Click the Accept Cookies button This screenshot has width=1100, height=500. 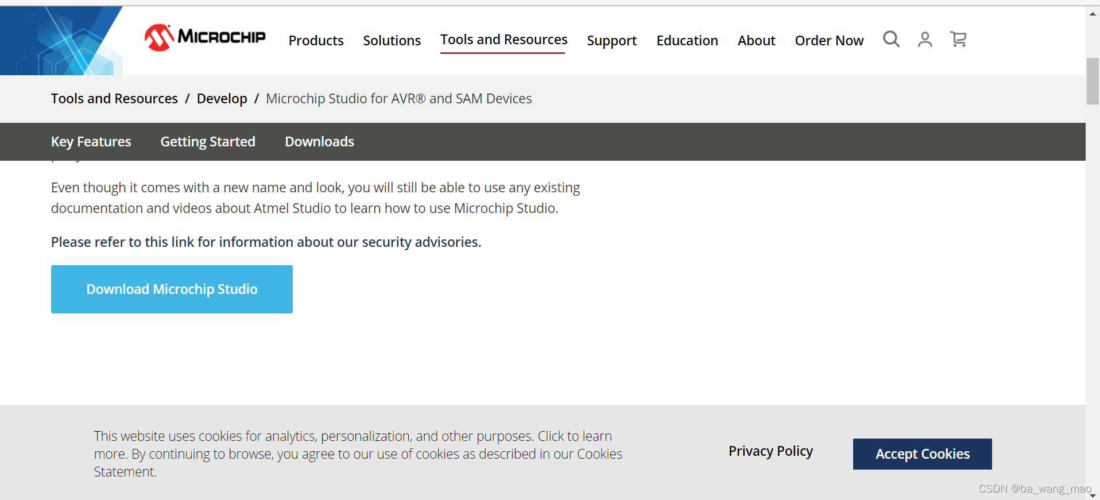pyautogui.click(x=922, y=454)
